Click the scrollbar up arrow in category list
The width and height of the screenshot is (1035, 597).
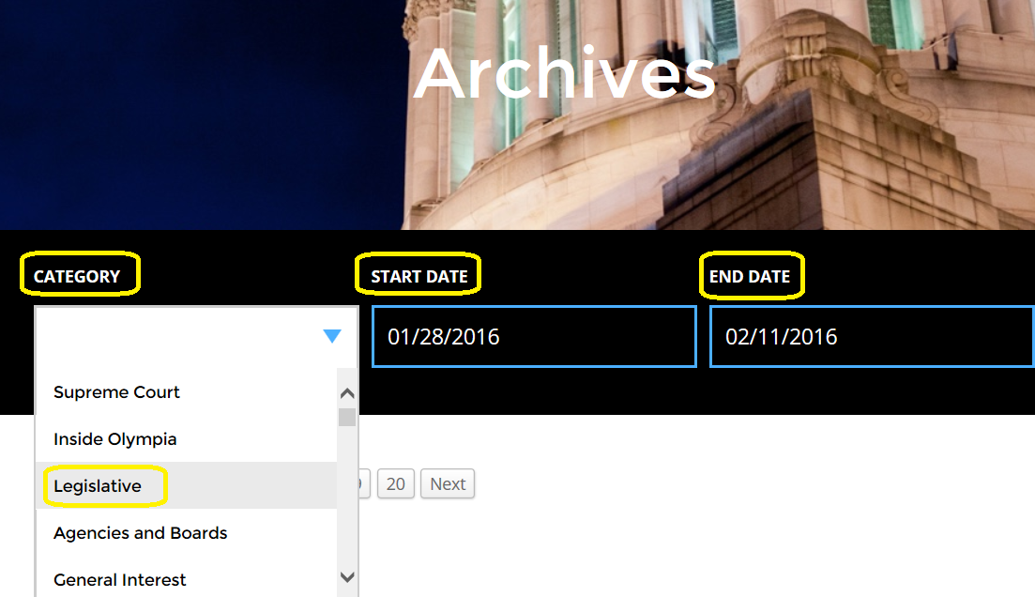pyautogui.click(x=346, y=391)
